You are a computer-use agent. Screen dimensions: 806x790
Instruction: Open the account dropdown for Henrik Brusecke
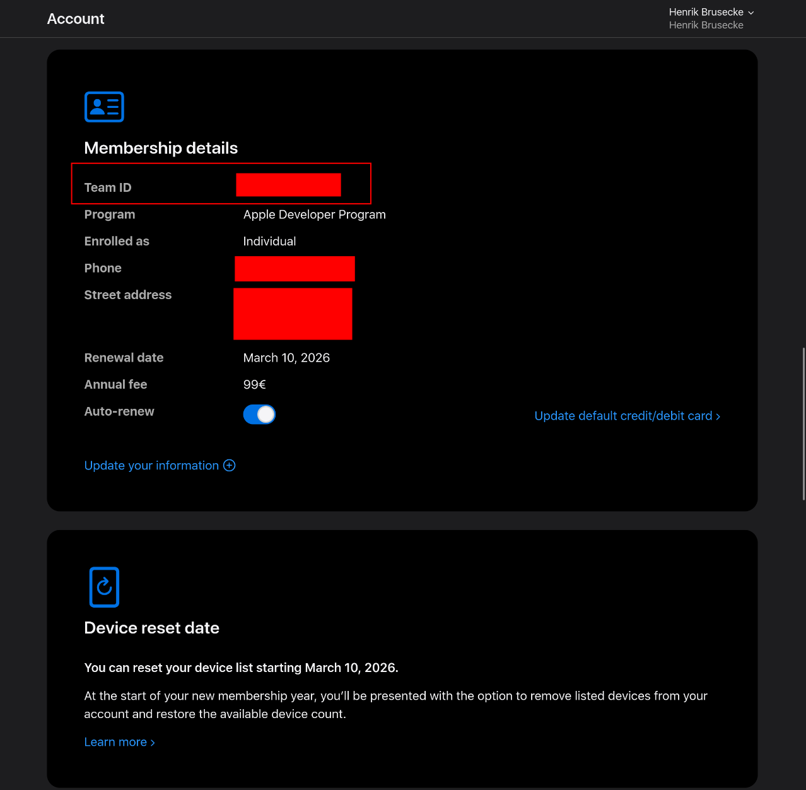[711, 12]
